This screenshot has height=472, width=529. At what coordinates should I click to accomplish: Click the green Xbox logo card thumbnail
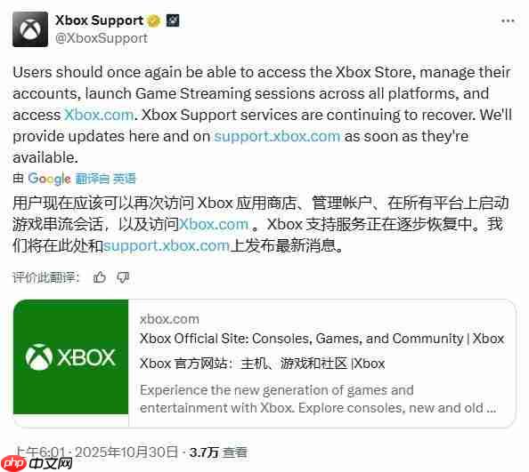click(71, 356)
